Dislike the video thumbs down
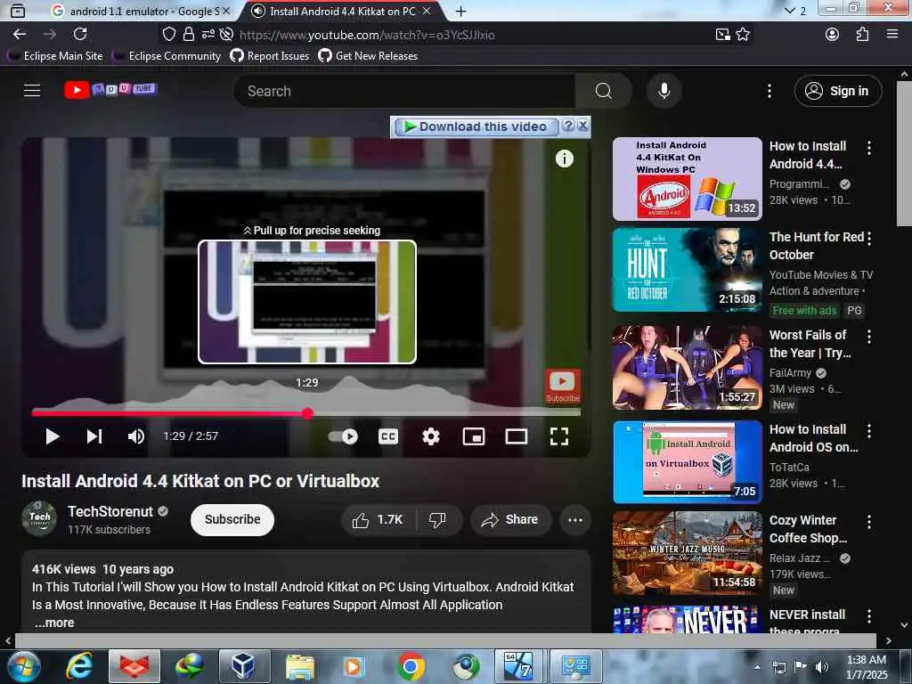 437,519
